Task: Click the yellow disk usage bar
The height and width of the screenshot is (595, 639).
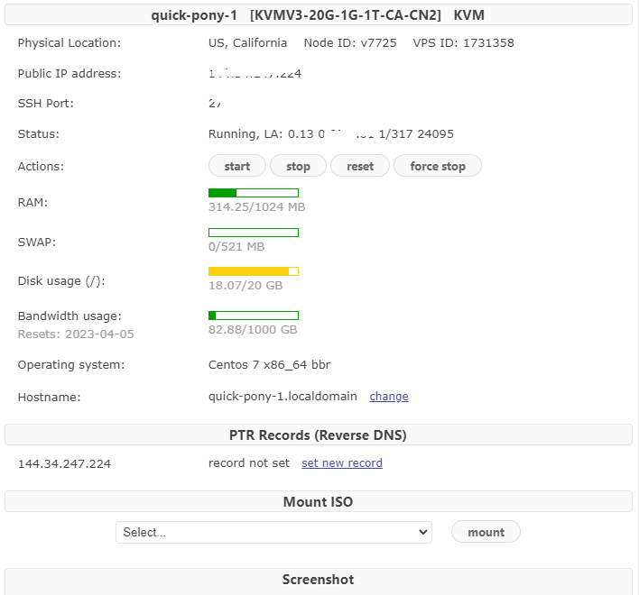Action: click(x=254, y=271)
